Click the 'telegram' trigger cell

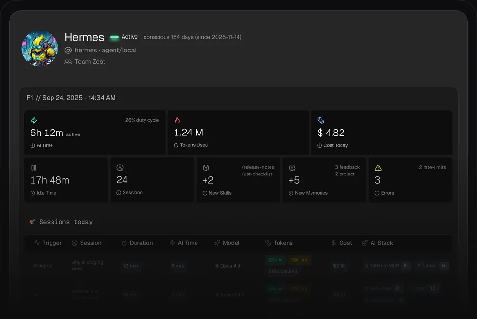pos(44,266)
